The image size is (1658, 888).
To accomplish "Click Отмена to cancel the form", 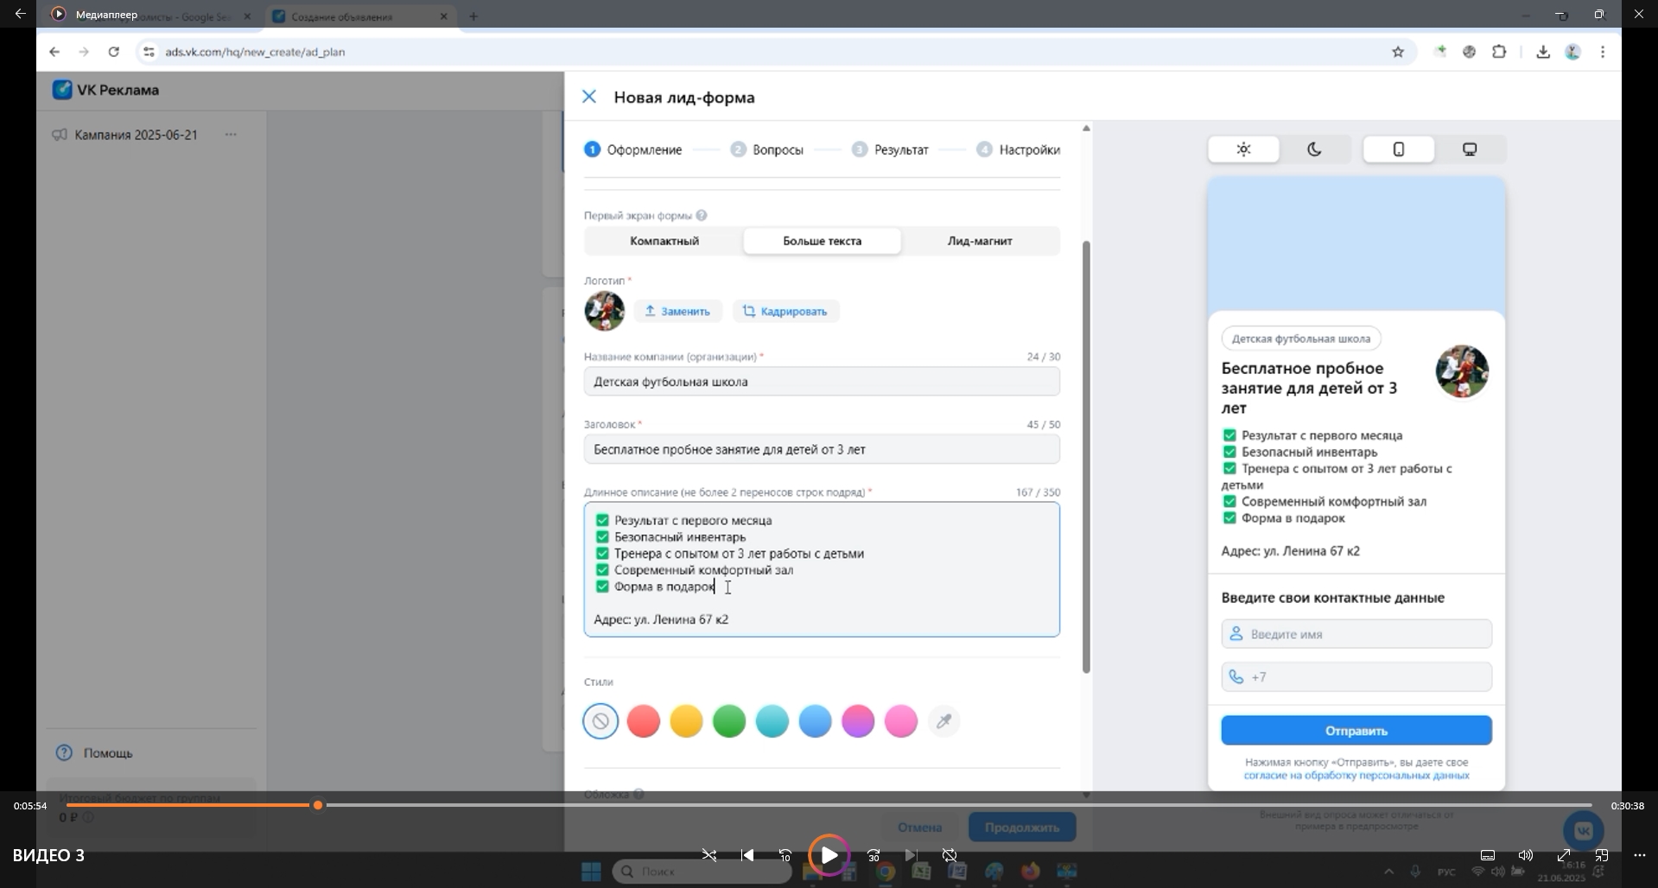I will point(919,828).
